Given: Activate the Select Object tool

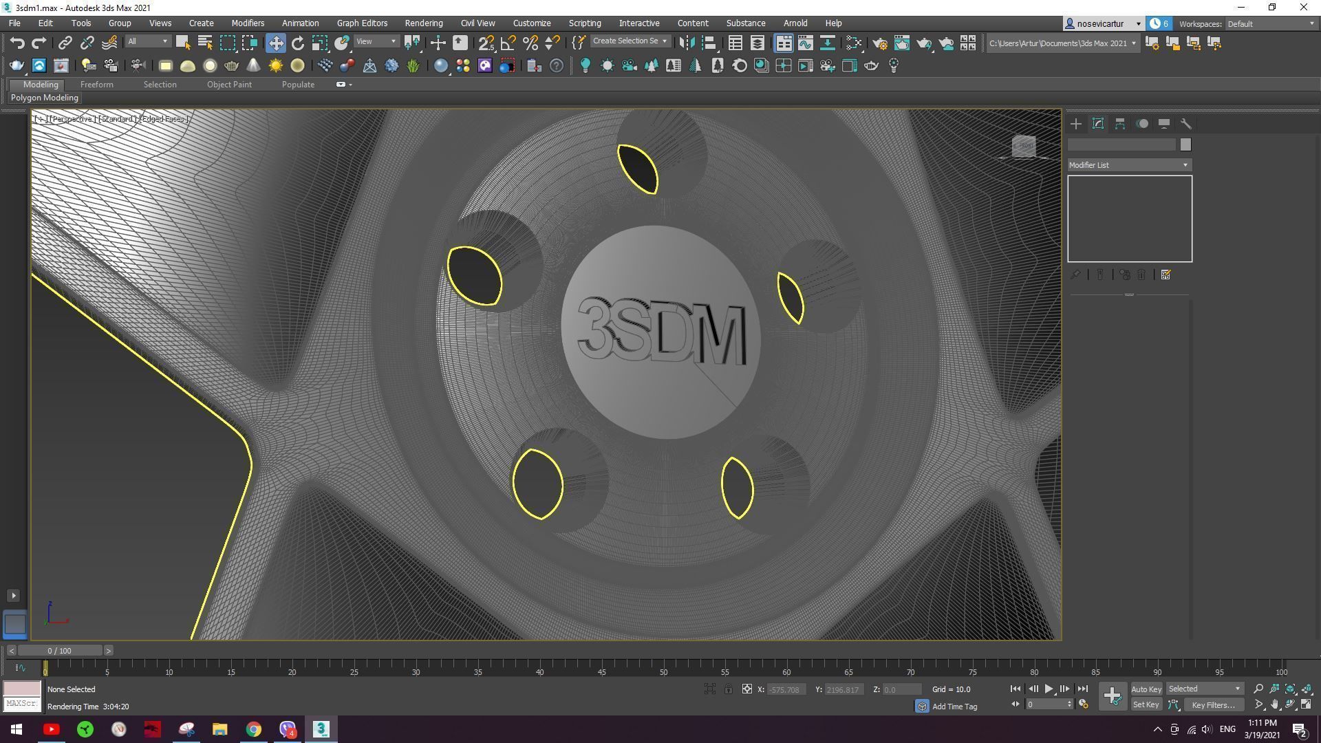Looking at the screenshot, I should 183,43.
